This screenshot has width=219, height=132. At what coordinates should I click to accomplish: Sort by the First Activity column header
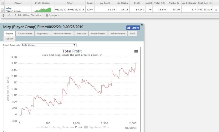205,3
